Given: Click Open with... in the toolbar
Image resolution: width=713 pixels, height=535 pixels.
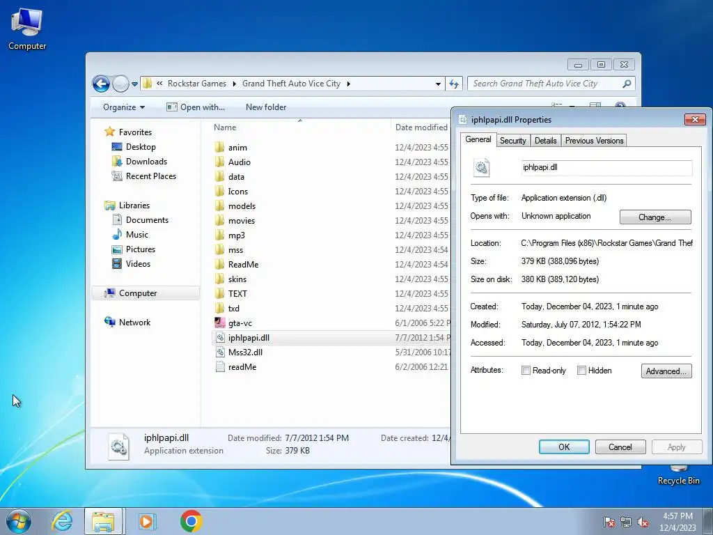Looking at the screenshot, I should tap(196, 107).
